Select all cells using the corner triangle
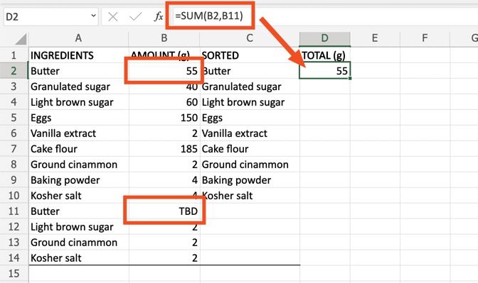Image resolution: width=478 pixels, height=283 pixels. (21, 39)
